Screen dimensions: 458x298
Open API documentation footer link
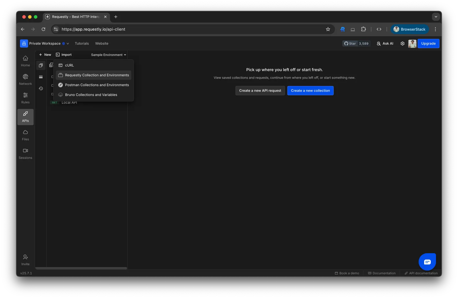[421, 273]
